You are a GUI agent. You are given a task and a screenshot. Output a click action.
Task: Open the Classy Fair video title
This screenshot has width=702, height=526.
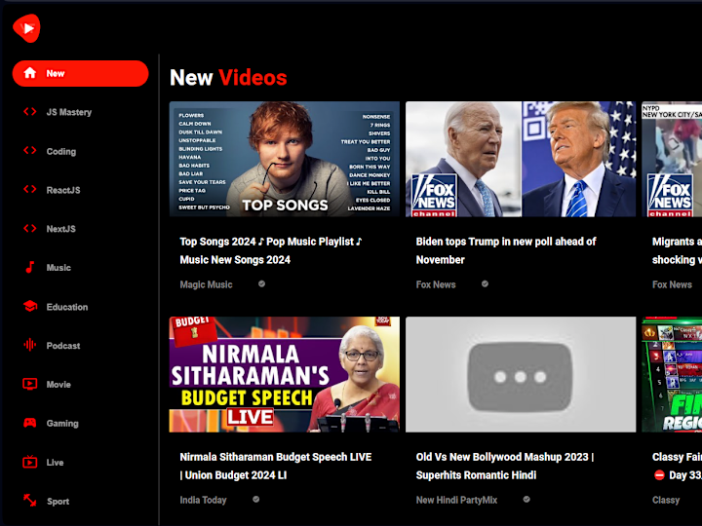point(677,466)
